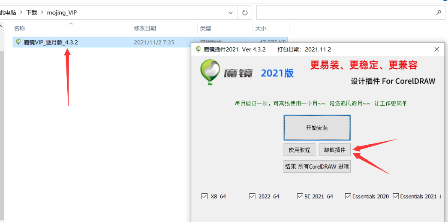Uncheck the X8_64 checkbox
Viewport: 448px width, 222px height.
click(204, 196)
